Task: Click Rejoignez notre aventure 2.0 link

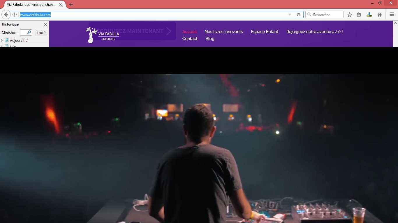Action: point(314,32)
